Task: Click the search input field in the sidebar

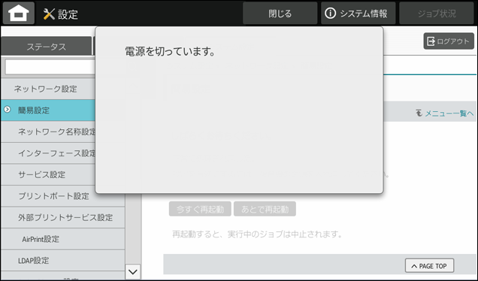Action: click(50, 67)
